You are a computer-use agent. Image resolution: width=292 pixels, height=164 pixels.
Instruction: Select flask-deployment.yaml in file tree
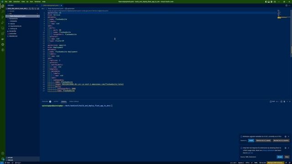click(x=23, y=16)
